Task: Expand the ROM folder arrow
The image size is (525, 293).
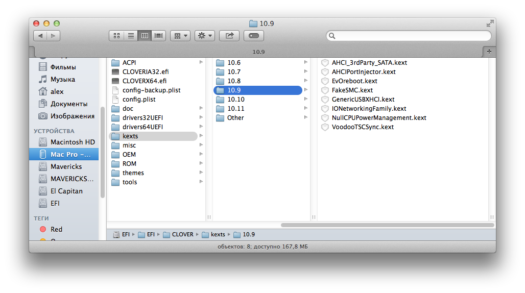Action: pos(201,163)
